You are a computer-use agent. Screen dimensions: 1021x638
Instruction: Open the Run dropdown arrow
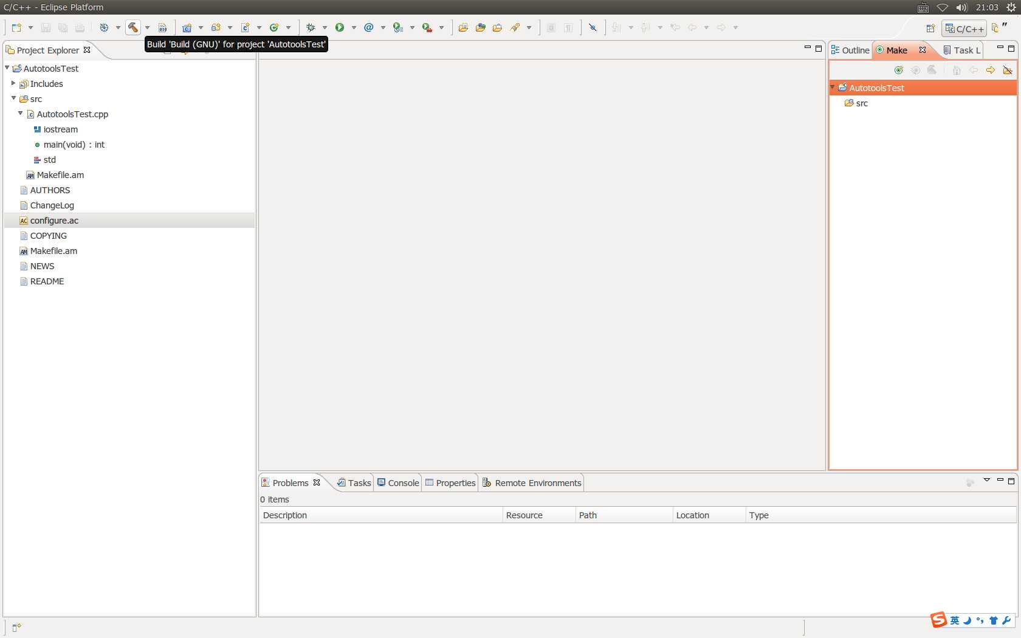click(354, 27)
